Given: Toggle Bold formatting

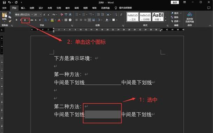Looking at the screenshot, I should point(16,20).
